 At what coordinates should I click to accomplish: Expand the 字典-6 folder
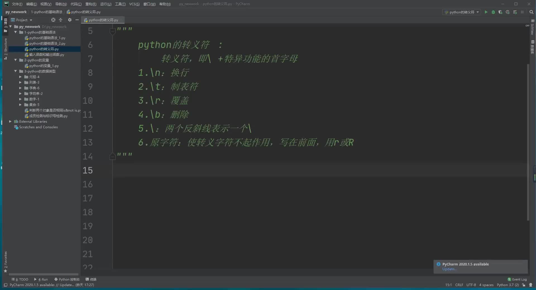(x=20, y=88)
